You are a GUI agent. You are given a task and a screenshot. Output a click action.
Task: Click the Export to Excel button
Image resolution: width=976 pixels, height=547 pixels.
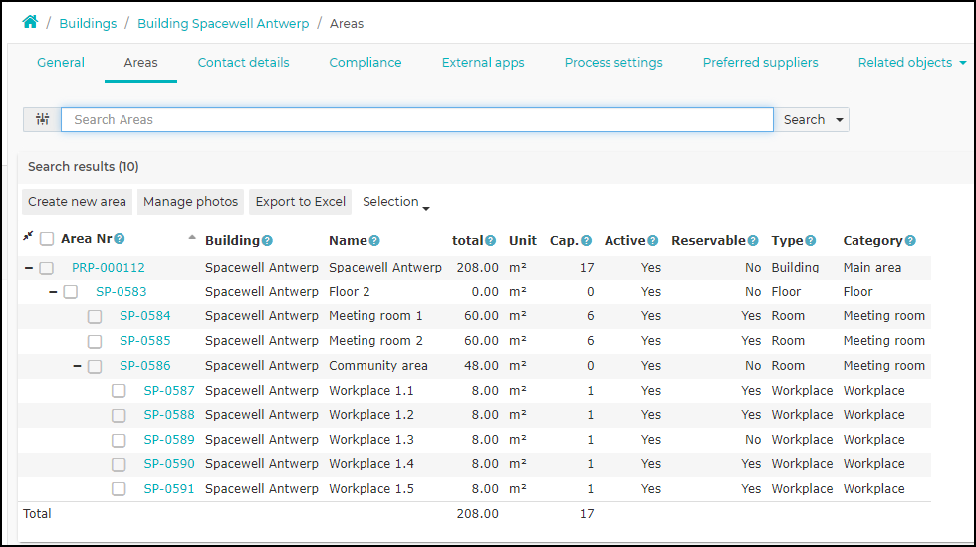pos(301,202)
